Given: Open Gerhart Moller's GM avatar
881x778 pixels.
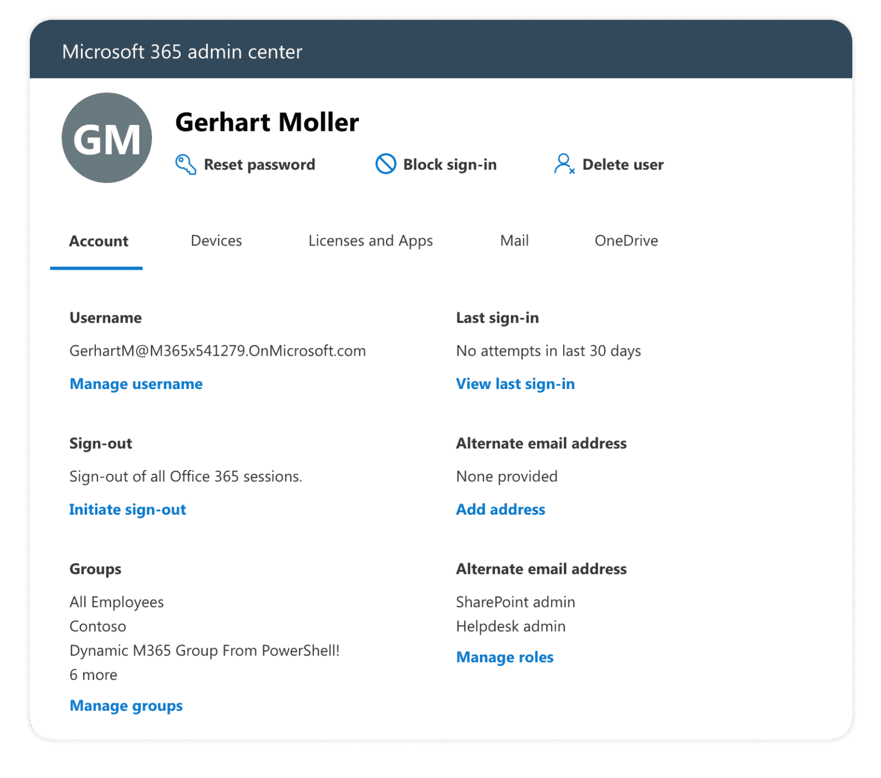Looking at the screenshot, I should tap(106, 138).
